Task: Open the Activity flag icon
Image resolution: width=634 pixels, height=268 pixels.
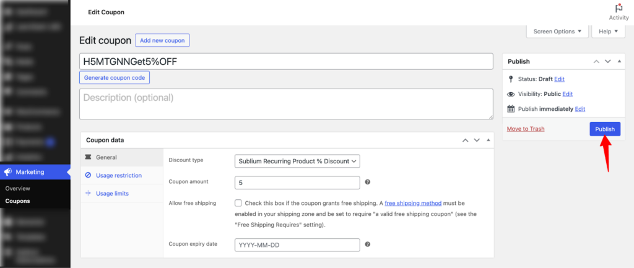Action: (x=618, y=8)
